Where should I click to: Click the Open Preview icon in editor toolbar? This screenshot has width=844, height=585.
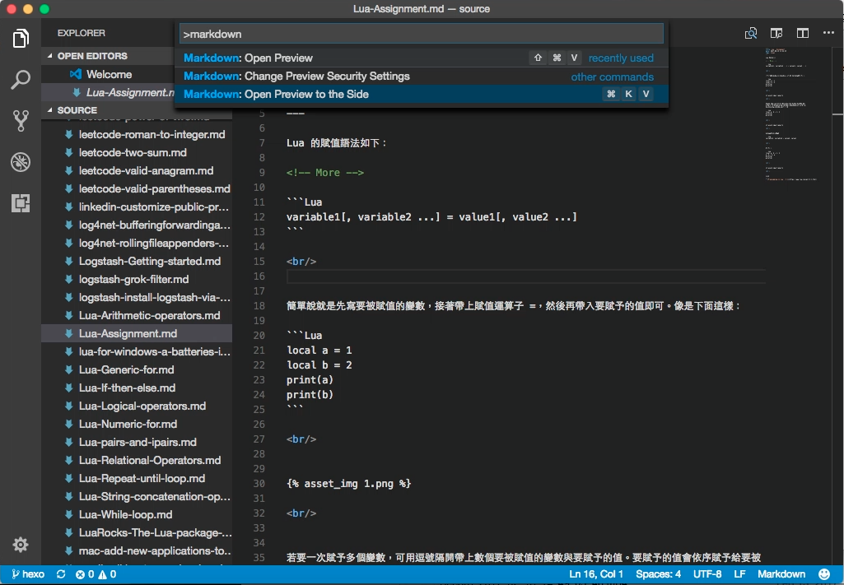point(750,34)
